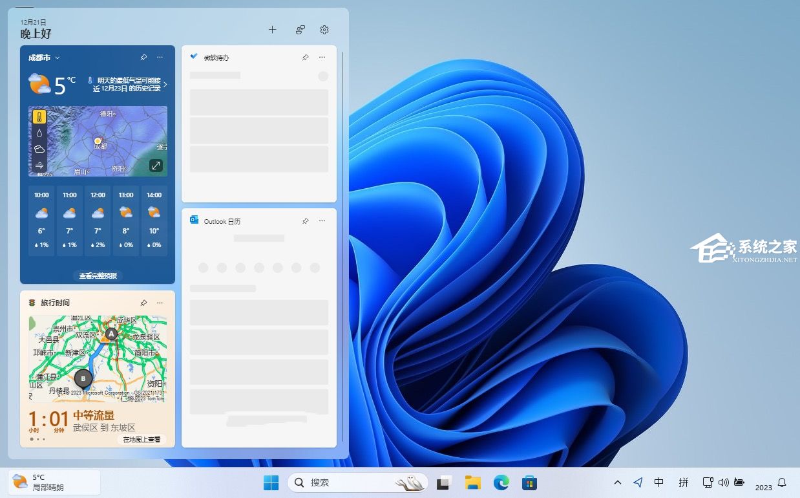Open the account profile icon in widgets header
This screenshot has height=498, width=800.
300,30
